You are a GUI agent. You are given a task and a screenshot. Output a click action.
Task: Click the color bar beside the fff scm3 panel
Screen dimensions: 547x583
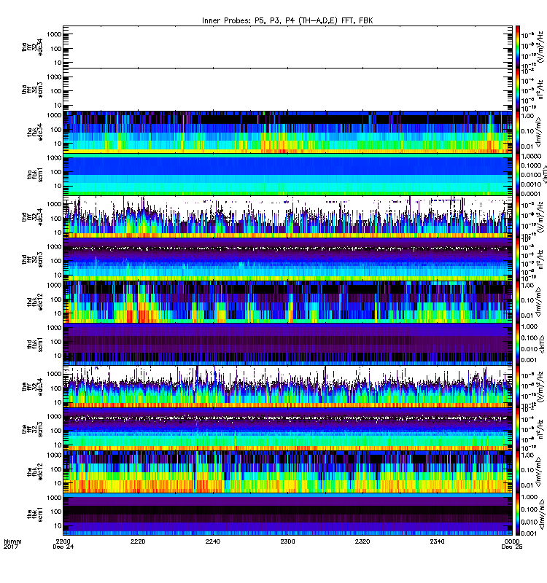pyautogui.click(x=518, y=429)
